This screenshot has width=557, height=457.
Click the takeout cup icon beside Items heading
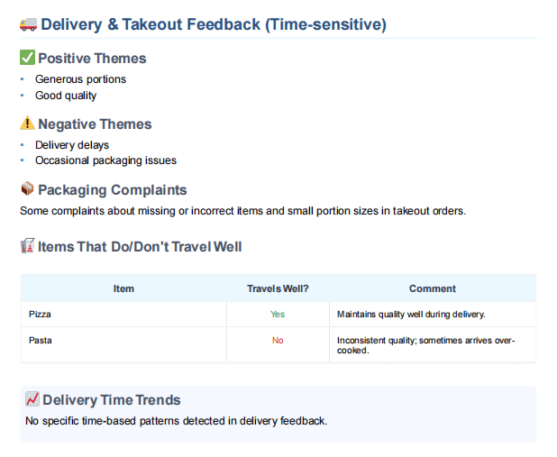[27, 246]
